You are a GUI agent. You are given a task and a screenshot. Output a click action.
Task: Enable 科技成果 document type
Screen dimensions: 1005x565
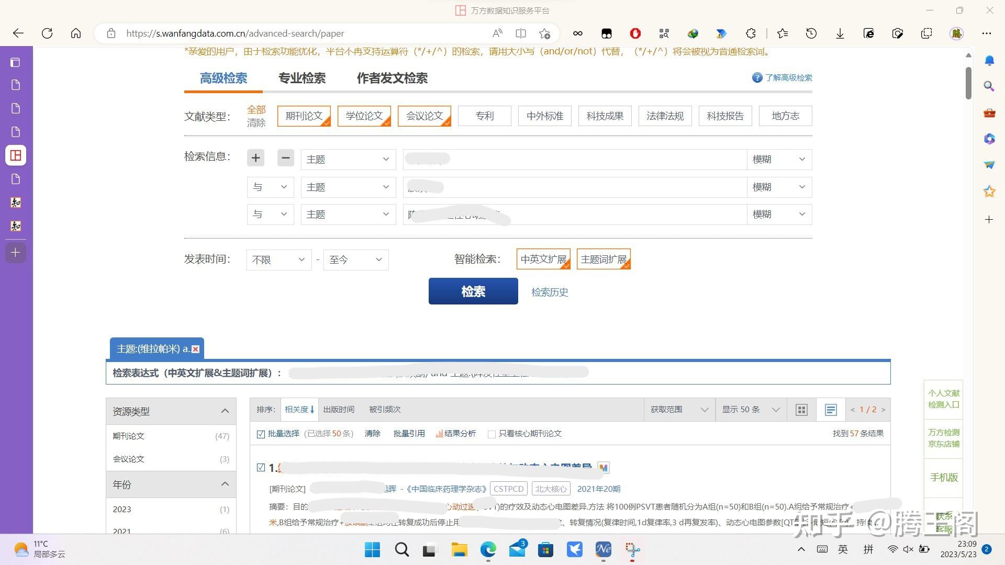(x=605, y=116)
